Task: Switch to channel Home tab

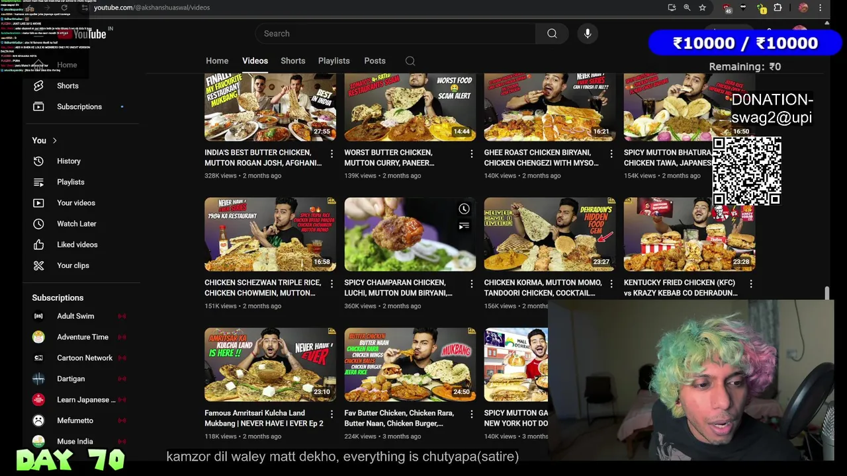Action: click(x=217, y=61)
